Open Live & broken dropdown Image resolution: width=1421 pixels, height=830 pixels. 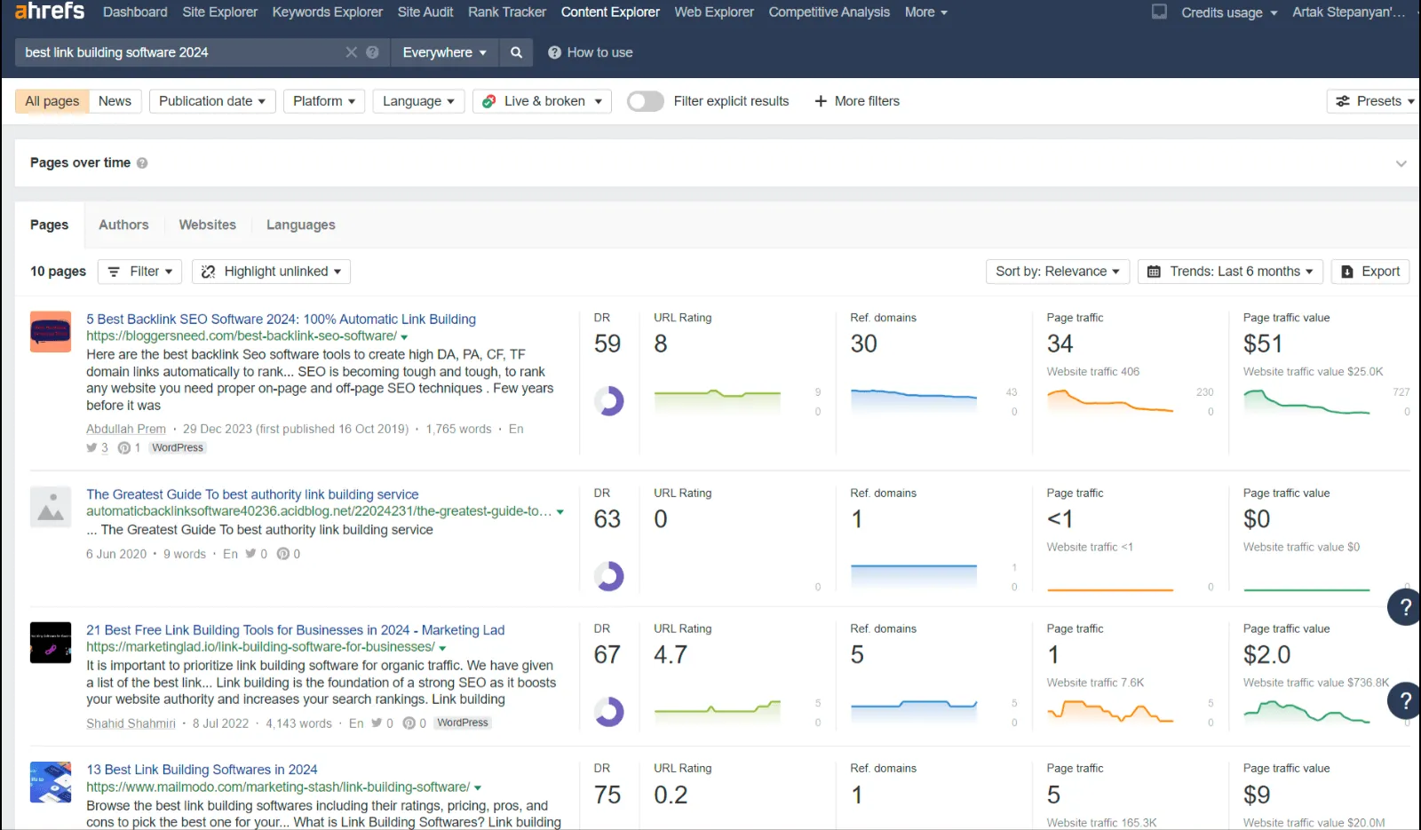542,101
